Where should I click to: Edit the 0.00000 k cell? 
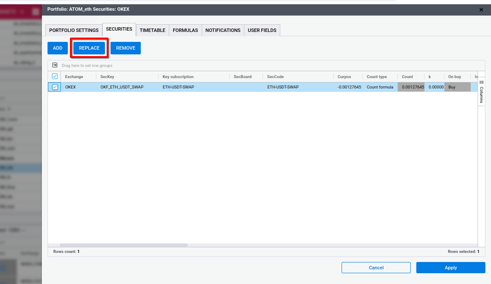click(434, 87)
